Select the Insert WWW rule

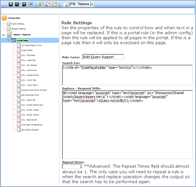[27, 50]
